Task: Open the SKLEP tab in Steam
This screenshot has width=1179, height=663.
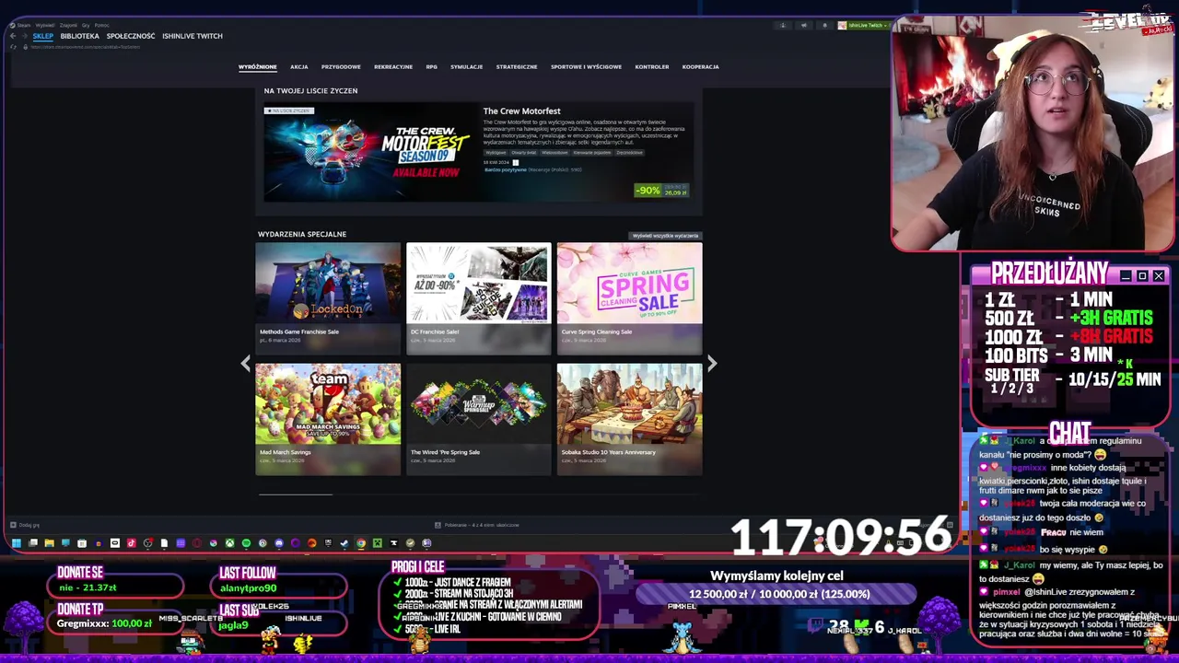Action: [x=43, y=36]
